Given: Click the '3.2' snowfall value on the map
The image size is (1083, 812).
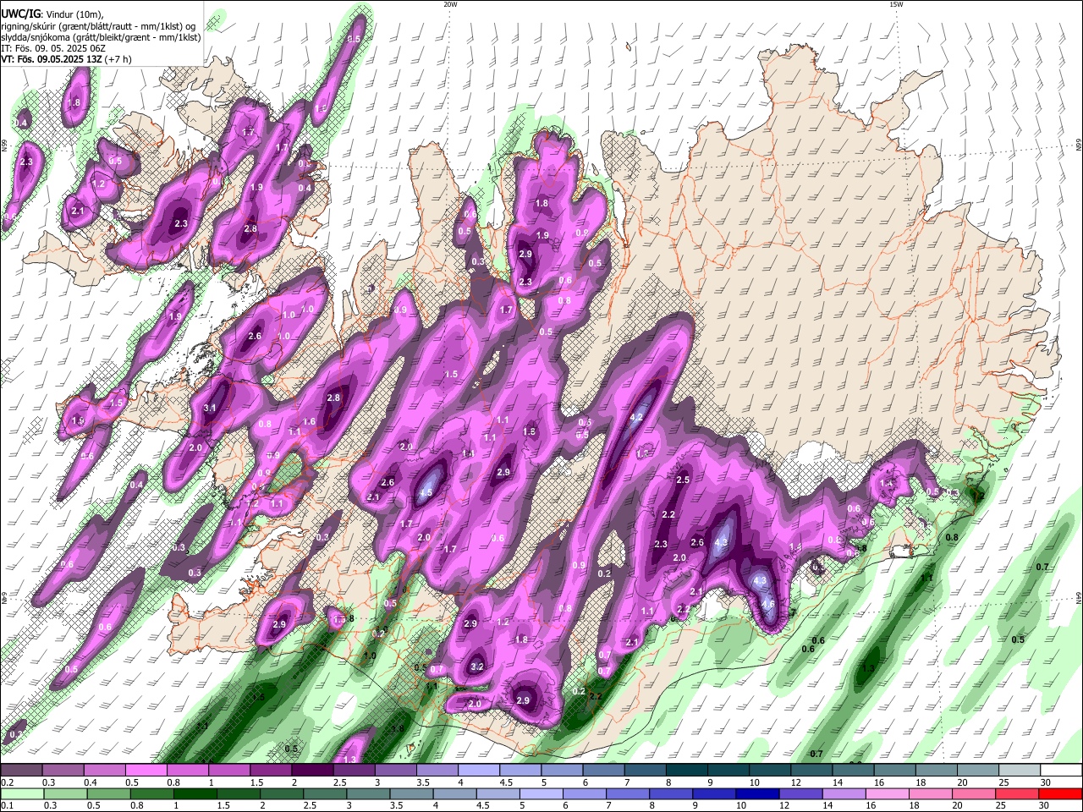Looking at the screenshot, I should click(477, 667).
